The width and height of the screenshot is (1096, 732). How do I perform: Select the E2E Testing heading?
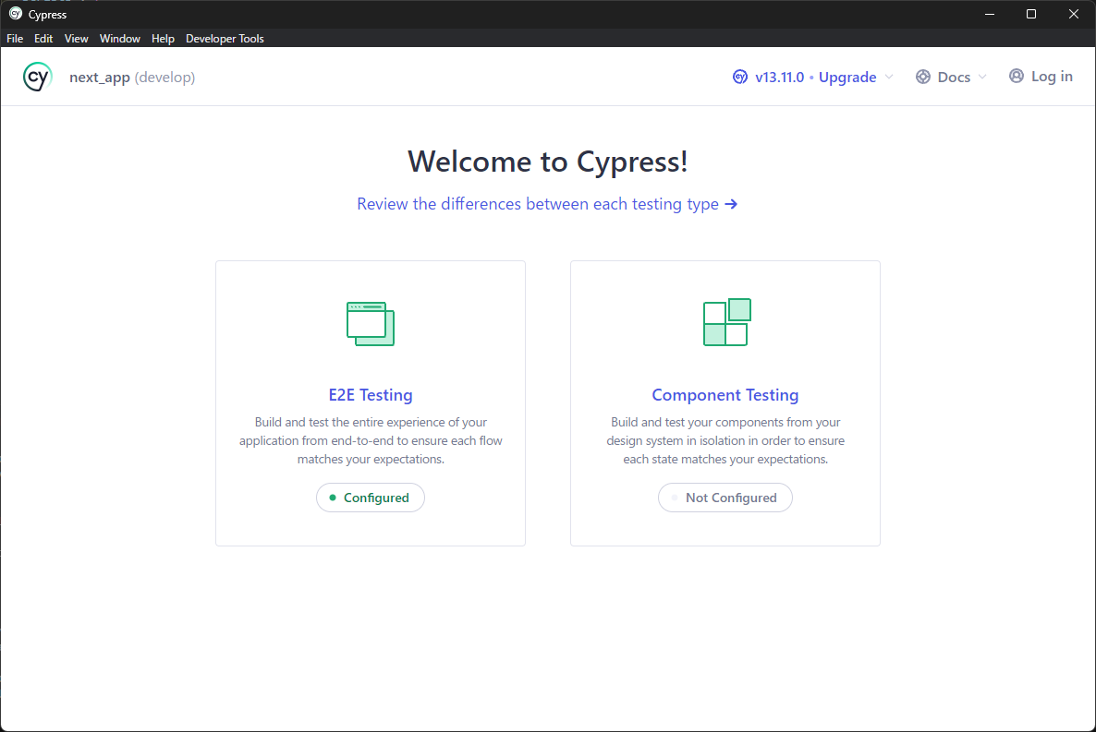[371, 395]
